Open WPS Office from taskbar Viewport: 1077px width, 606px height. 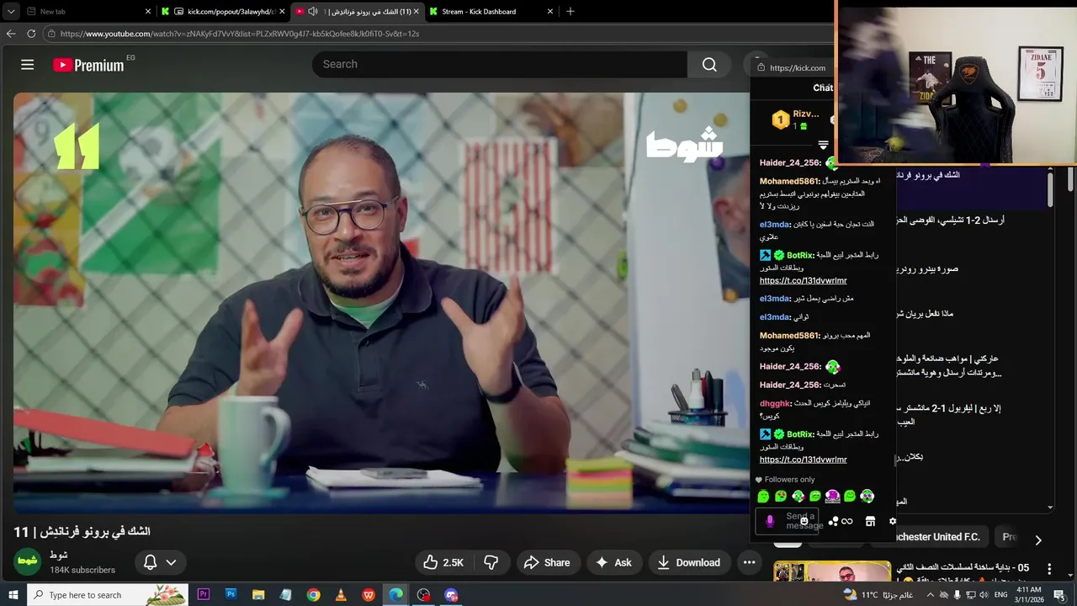click(369, 595)
